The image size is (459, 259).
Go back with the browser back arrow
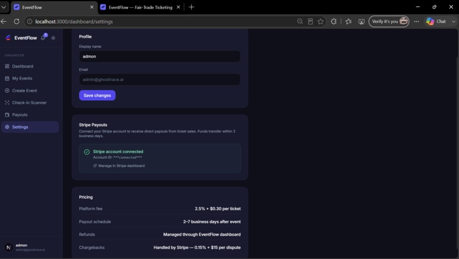[4, 22]
